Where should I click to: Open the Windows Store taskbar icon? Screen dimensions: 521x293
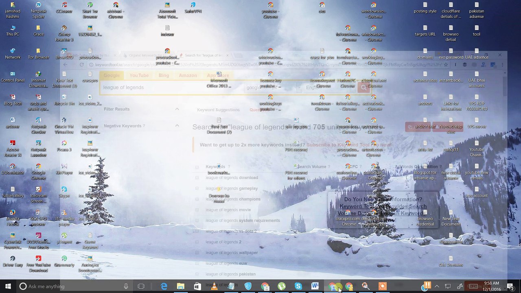point(197,286)
